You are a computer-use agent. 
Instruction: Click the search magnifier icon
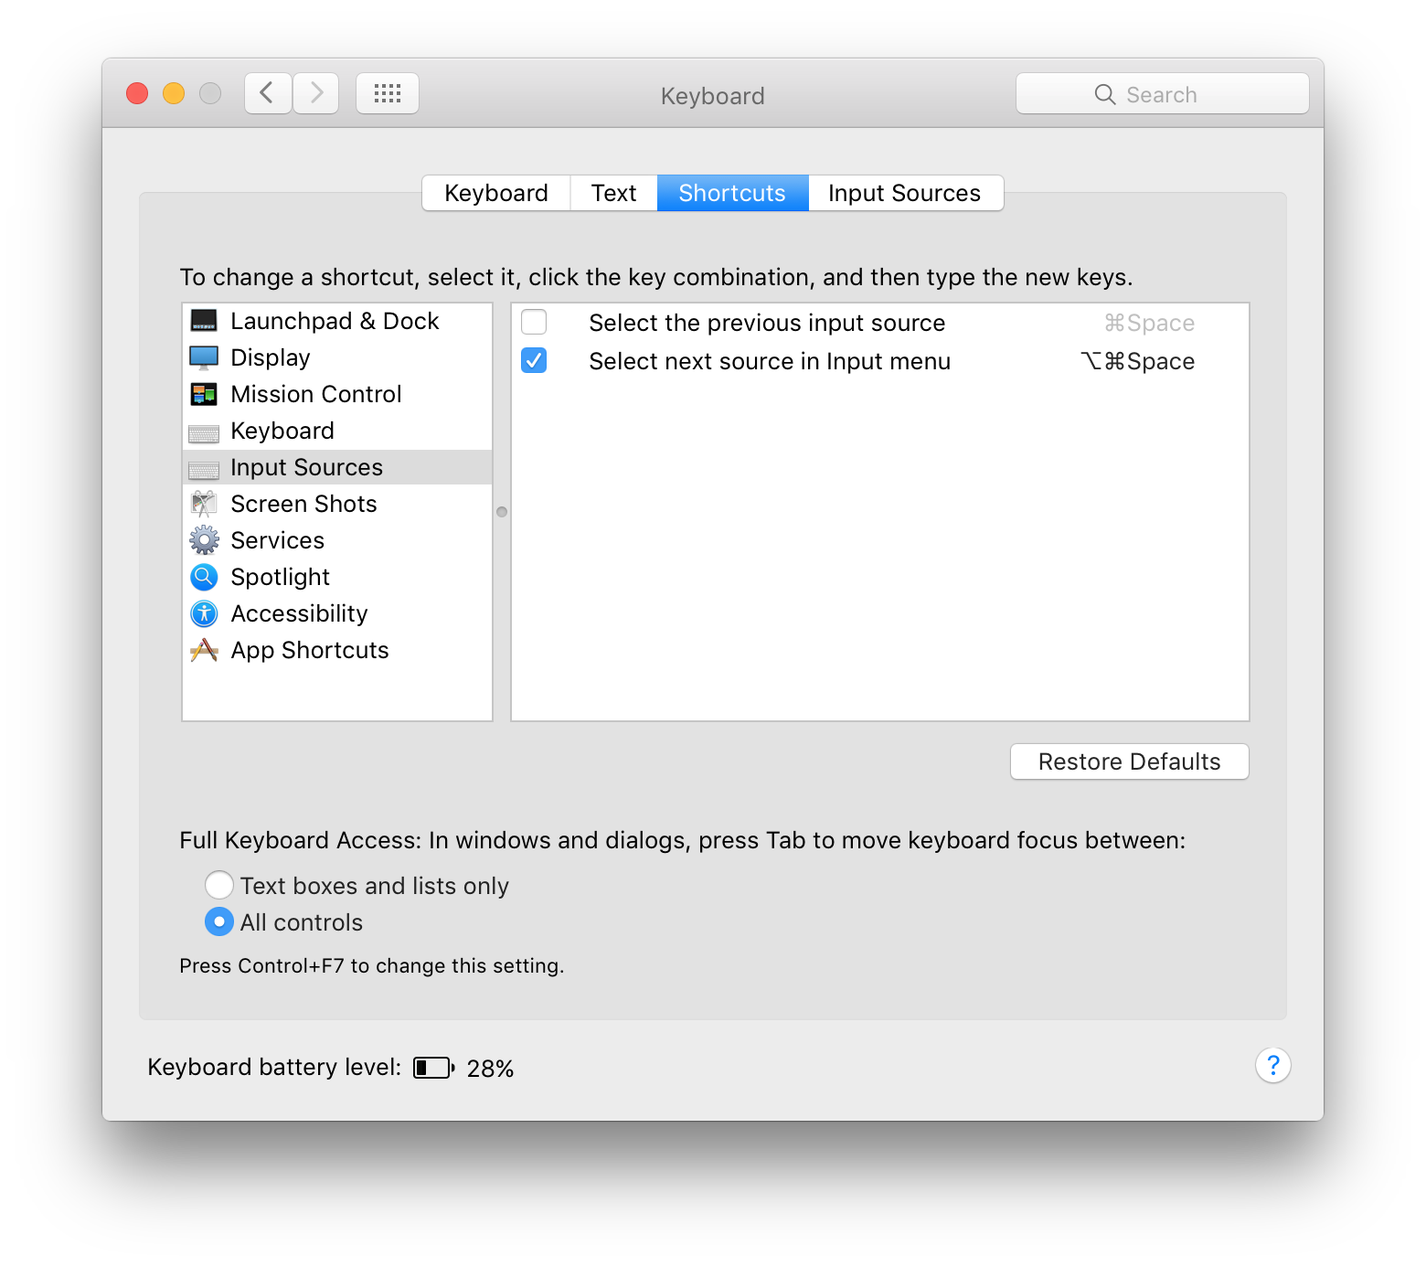click(x=1105, y=94)
